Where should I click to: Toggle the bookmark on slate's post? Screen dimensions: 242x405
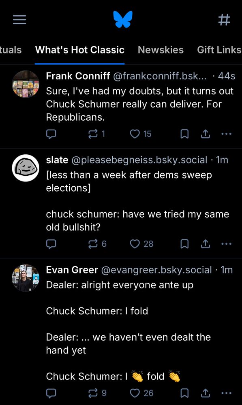click(184, 244)
